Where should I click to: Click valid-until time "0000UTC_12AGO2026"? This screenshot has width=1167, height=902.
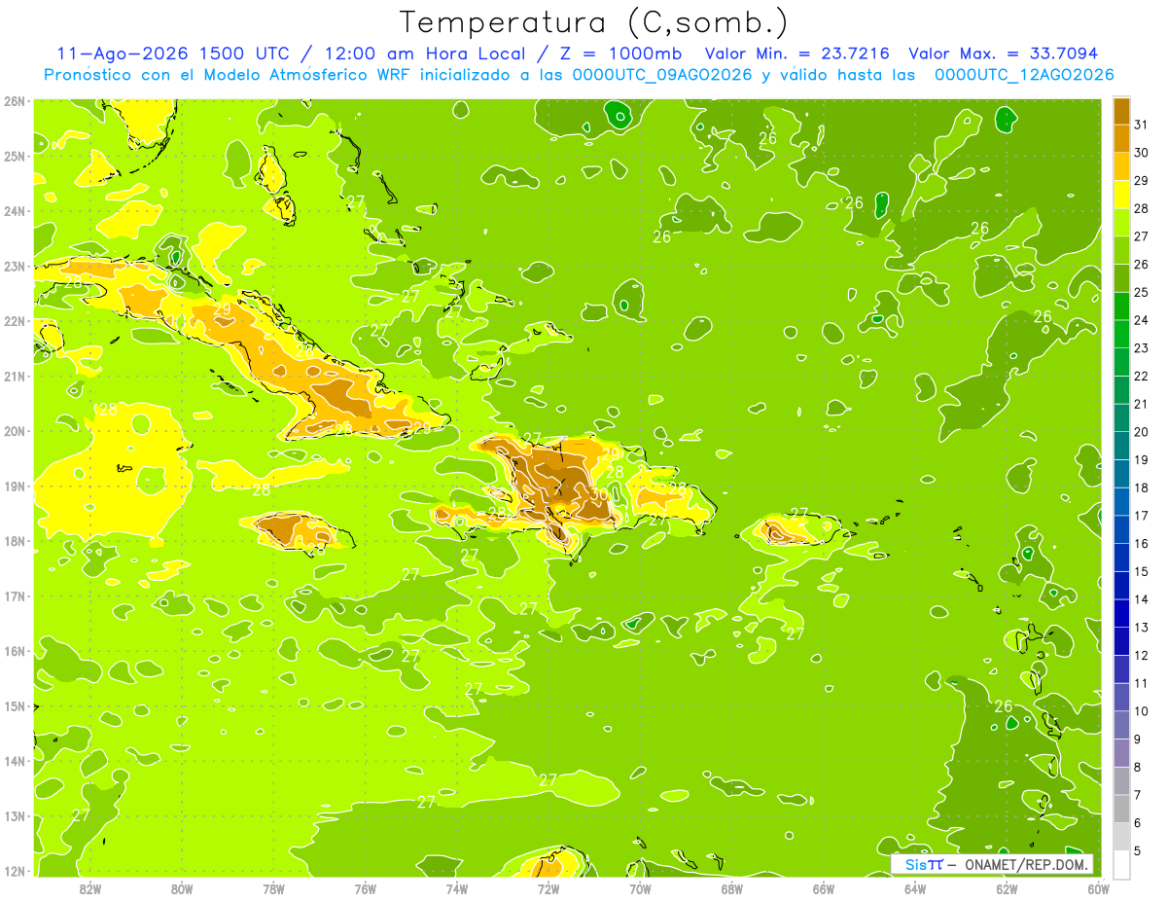coord(1024,75)
